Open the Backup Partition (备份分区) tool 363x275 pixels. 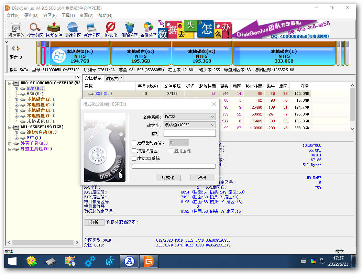[x=148, y=30]
